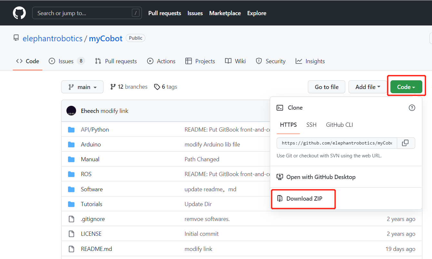Open the main branch selector dropdown
The width and height of the screenshot is (432, 259).
click(82, 87)
